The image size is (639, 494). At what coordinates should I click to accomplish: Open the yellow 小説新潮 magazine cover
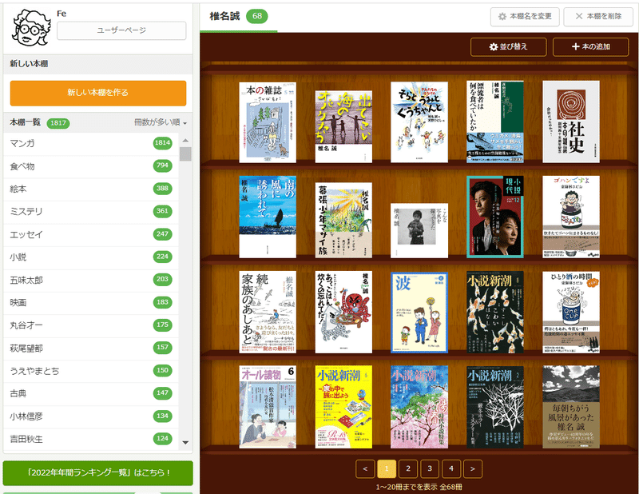[x=343, y=407]
